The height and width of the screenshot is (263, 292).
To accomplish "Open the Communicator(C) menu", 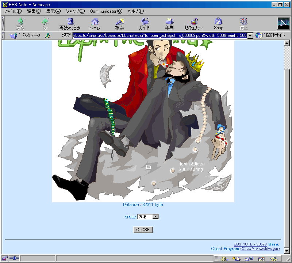I will pos(106,11).
